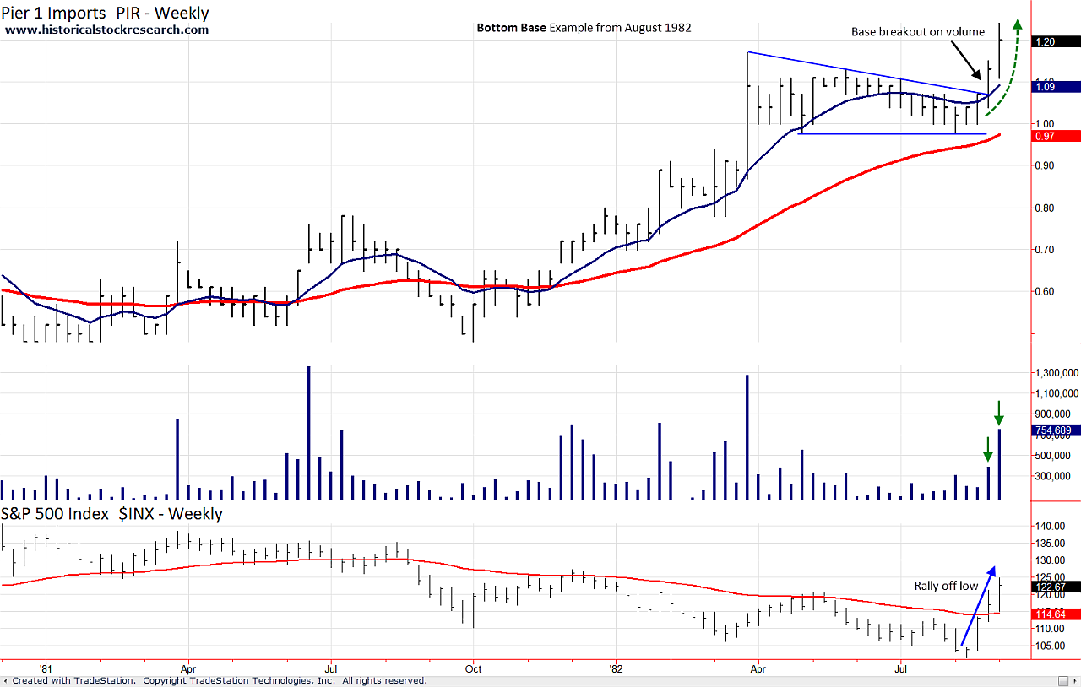
Task: Click the blue 1.09 moving average label
Action: click(1056, 86)
